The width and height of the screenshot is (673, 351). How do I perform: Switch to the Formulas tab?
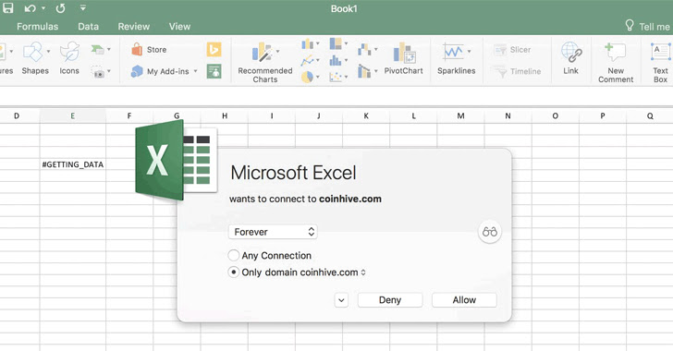37,27
